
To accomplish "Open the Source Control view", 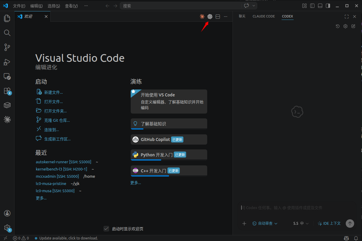I will pos(7,47).
